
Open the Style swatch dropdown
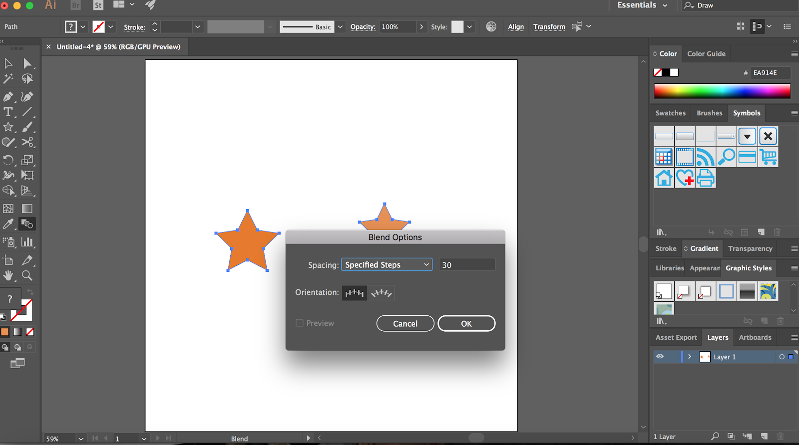pyautogui.click(x=469, y=27)
